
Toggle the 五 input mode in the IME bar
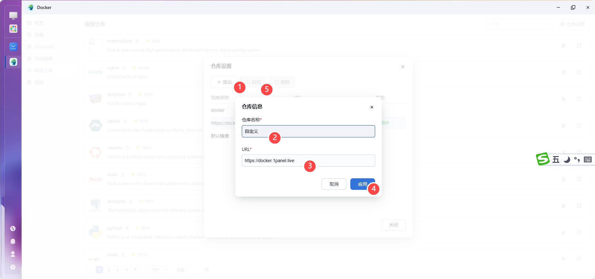click(x=556, y=160)
